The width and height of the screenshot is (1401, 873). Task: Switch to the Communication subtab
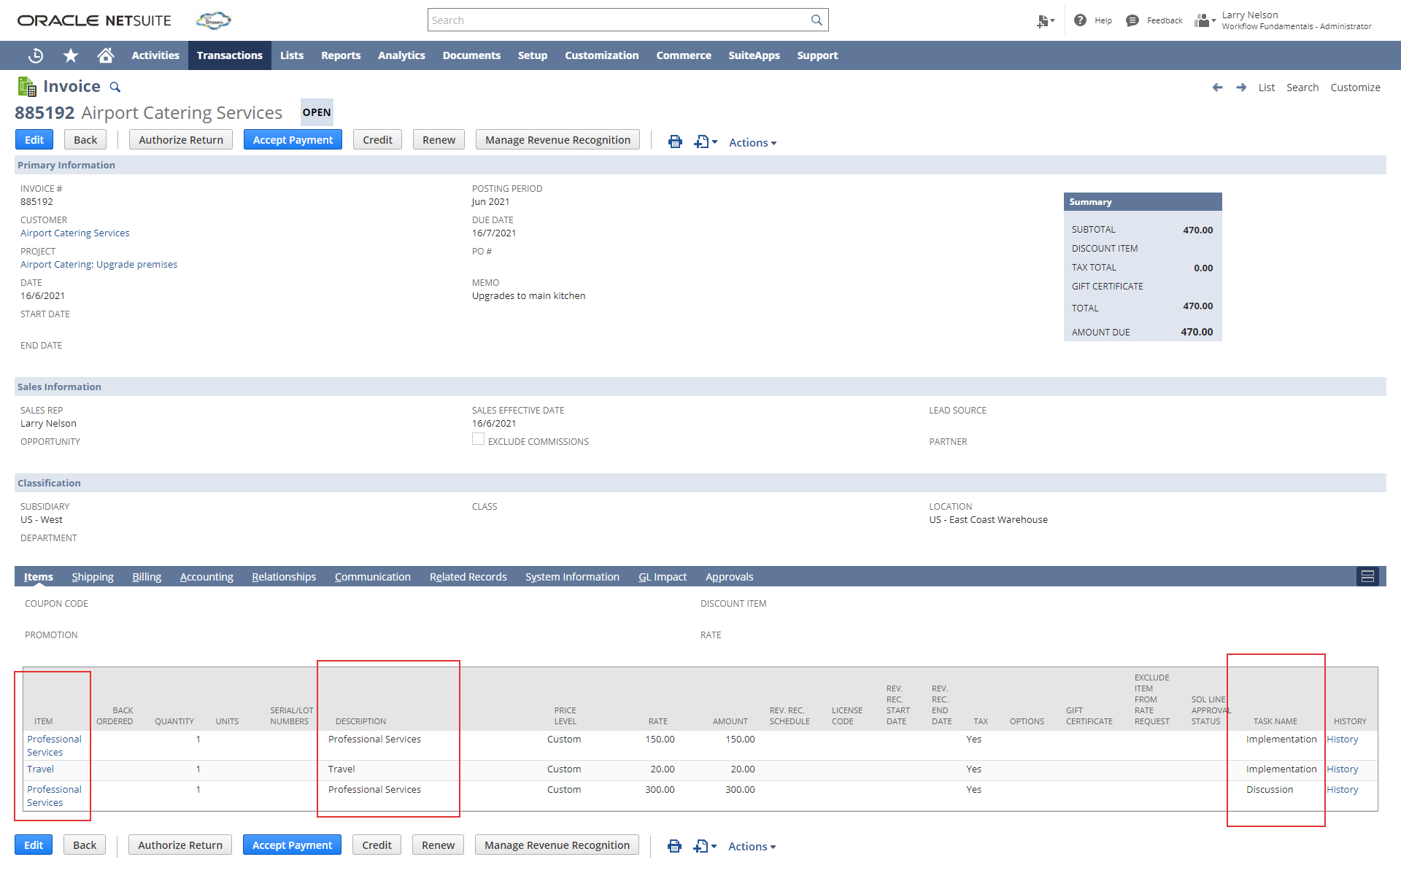coord(373,577)
